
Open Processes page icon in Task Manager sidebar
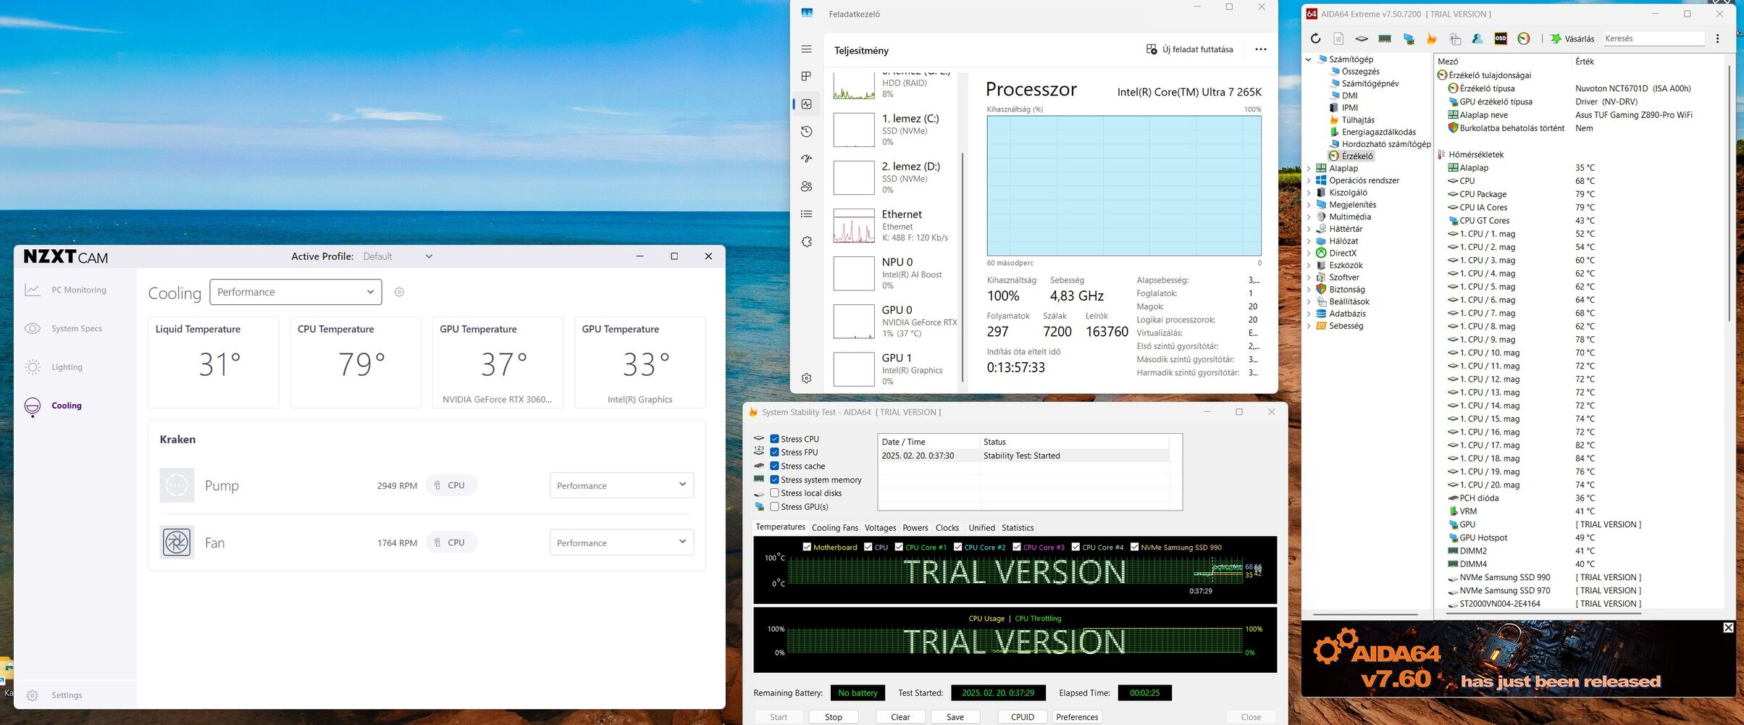807,77
